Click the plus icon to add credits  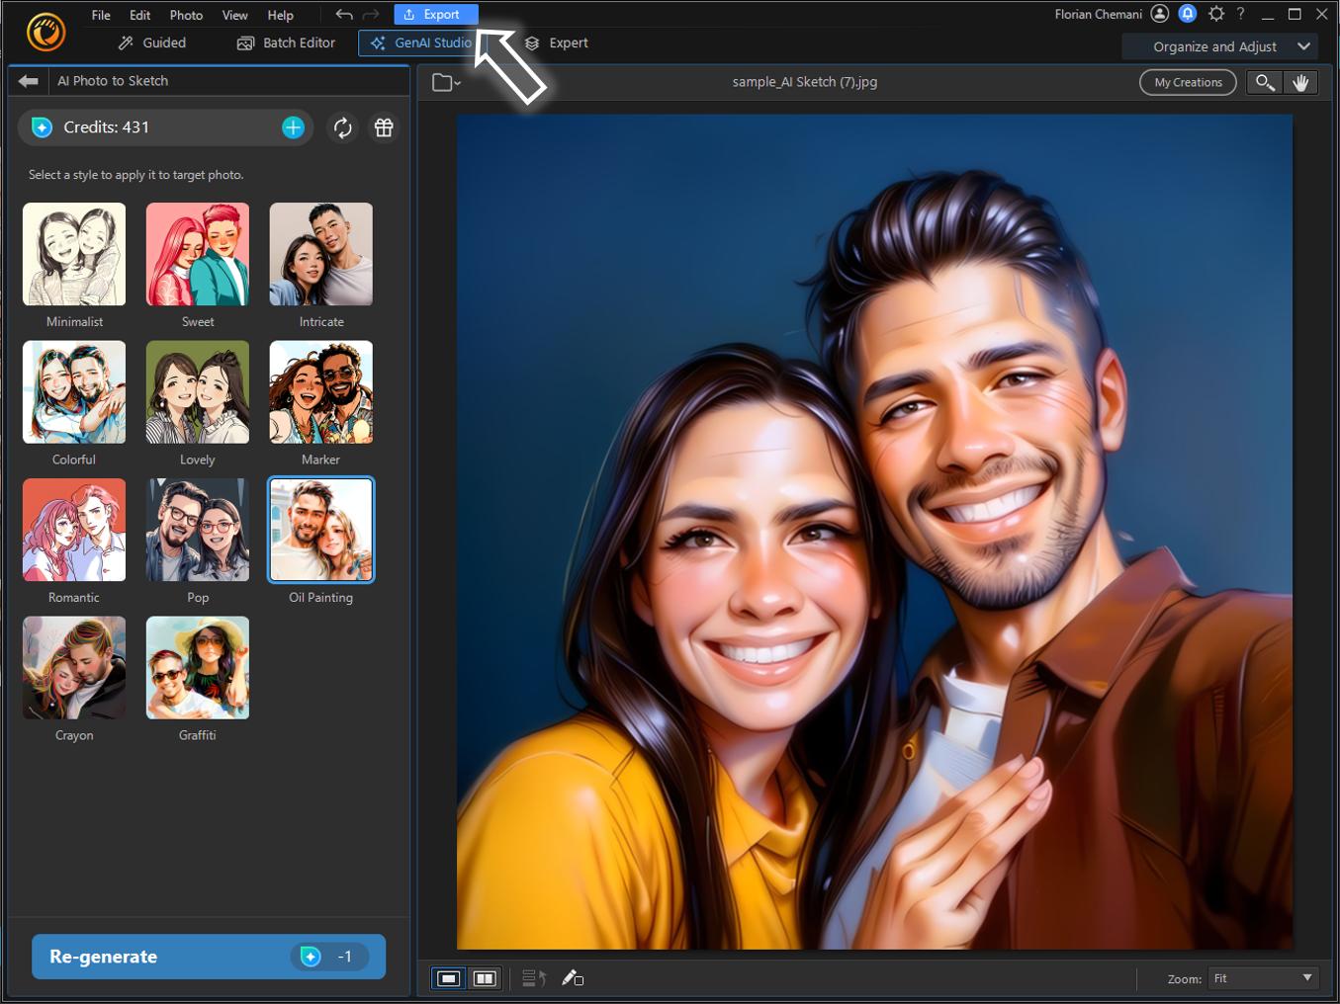point(292,126)
